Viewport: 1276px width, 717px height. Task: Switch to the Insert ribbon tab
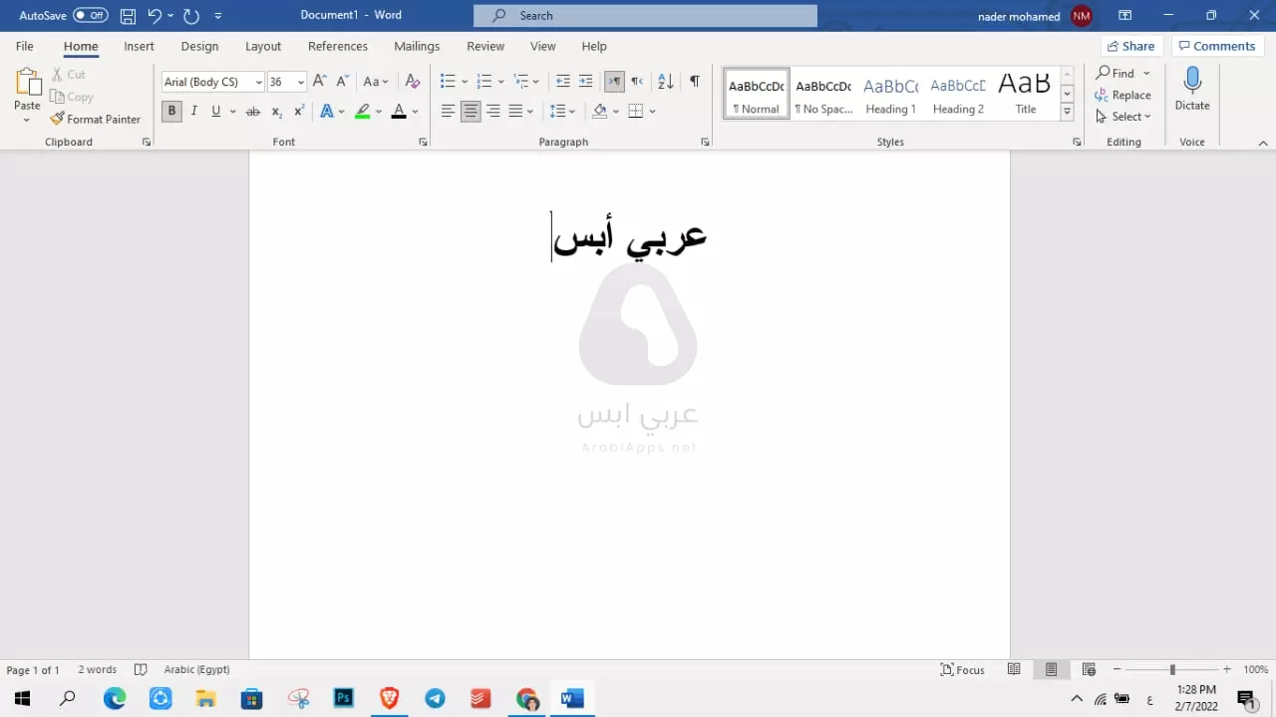tap(139, 46)
